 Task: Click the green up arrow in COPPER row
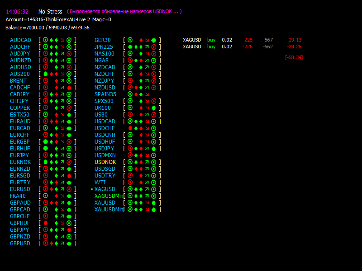(62, 108)
